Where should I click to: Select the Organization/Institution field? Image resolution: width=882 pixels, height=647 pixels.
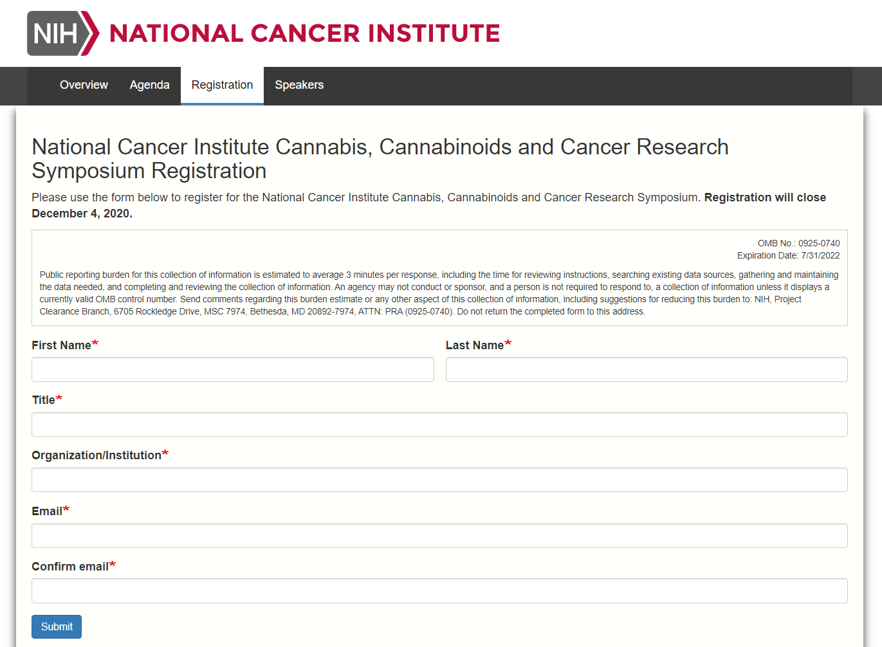[x=439, y=480]
